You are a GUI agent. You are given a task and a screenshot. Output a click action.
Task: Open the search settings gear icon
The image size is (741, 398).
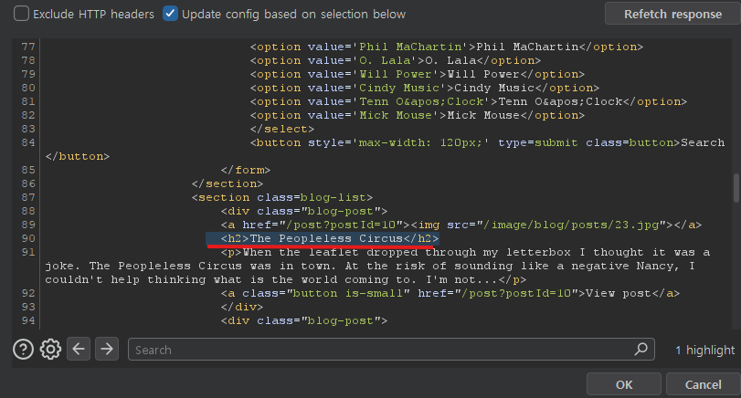pyautogui.click(x=50, y=350)
